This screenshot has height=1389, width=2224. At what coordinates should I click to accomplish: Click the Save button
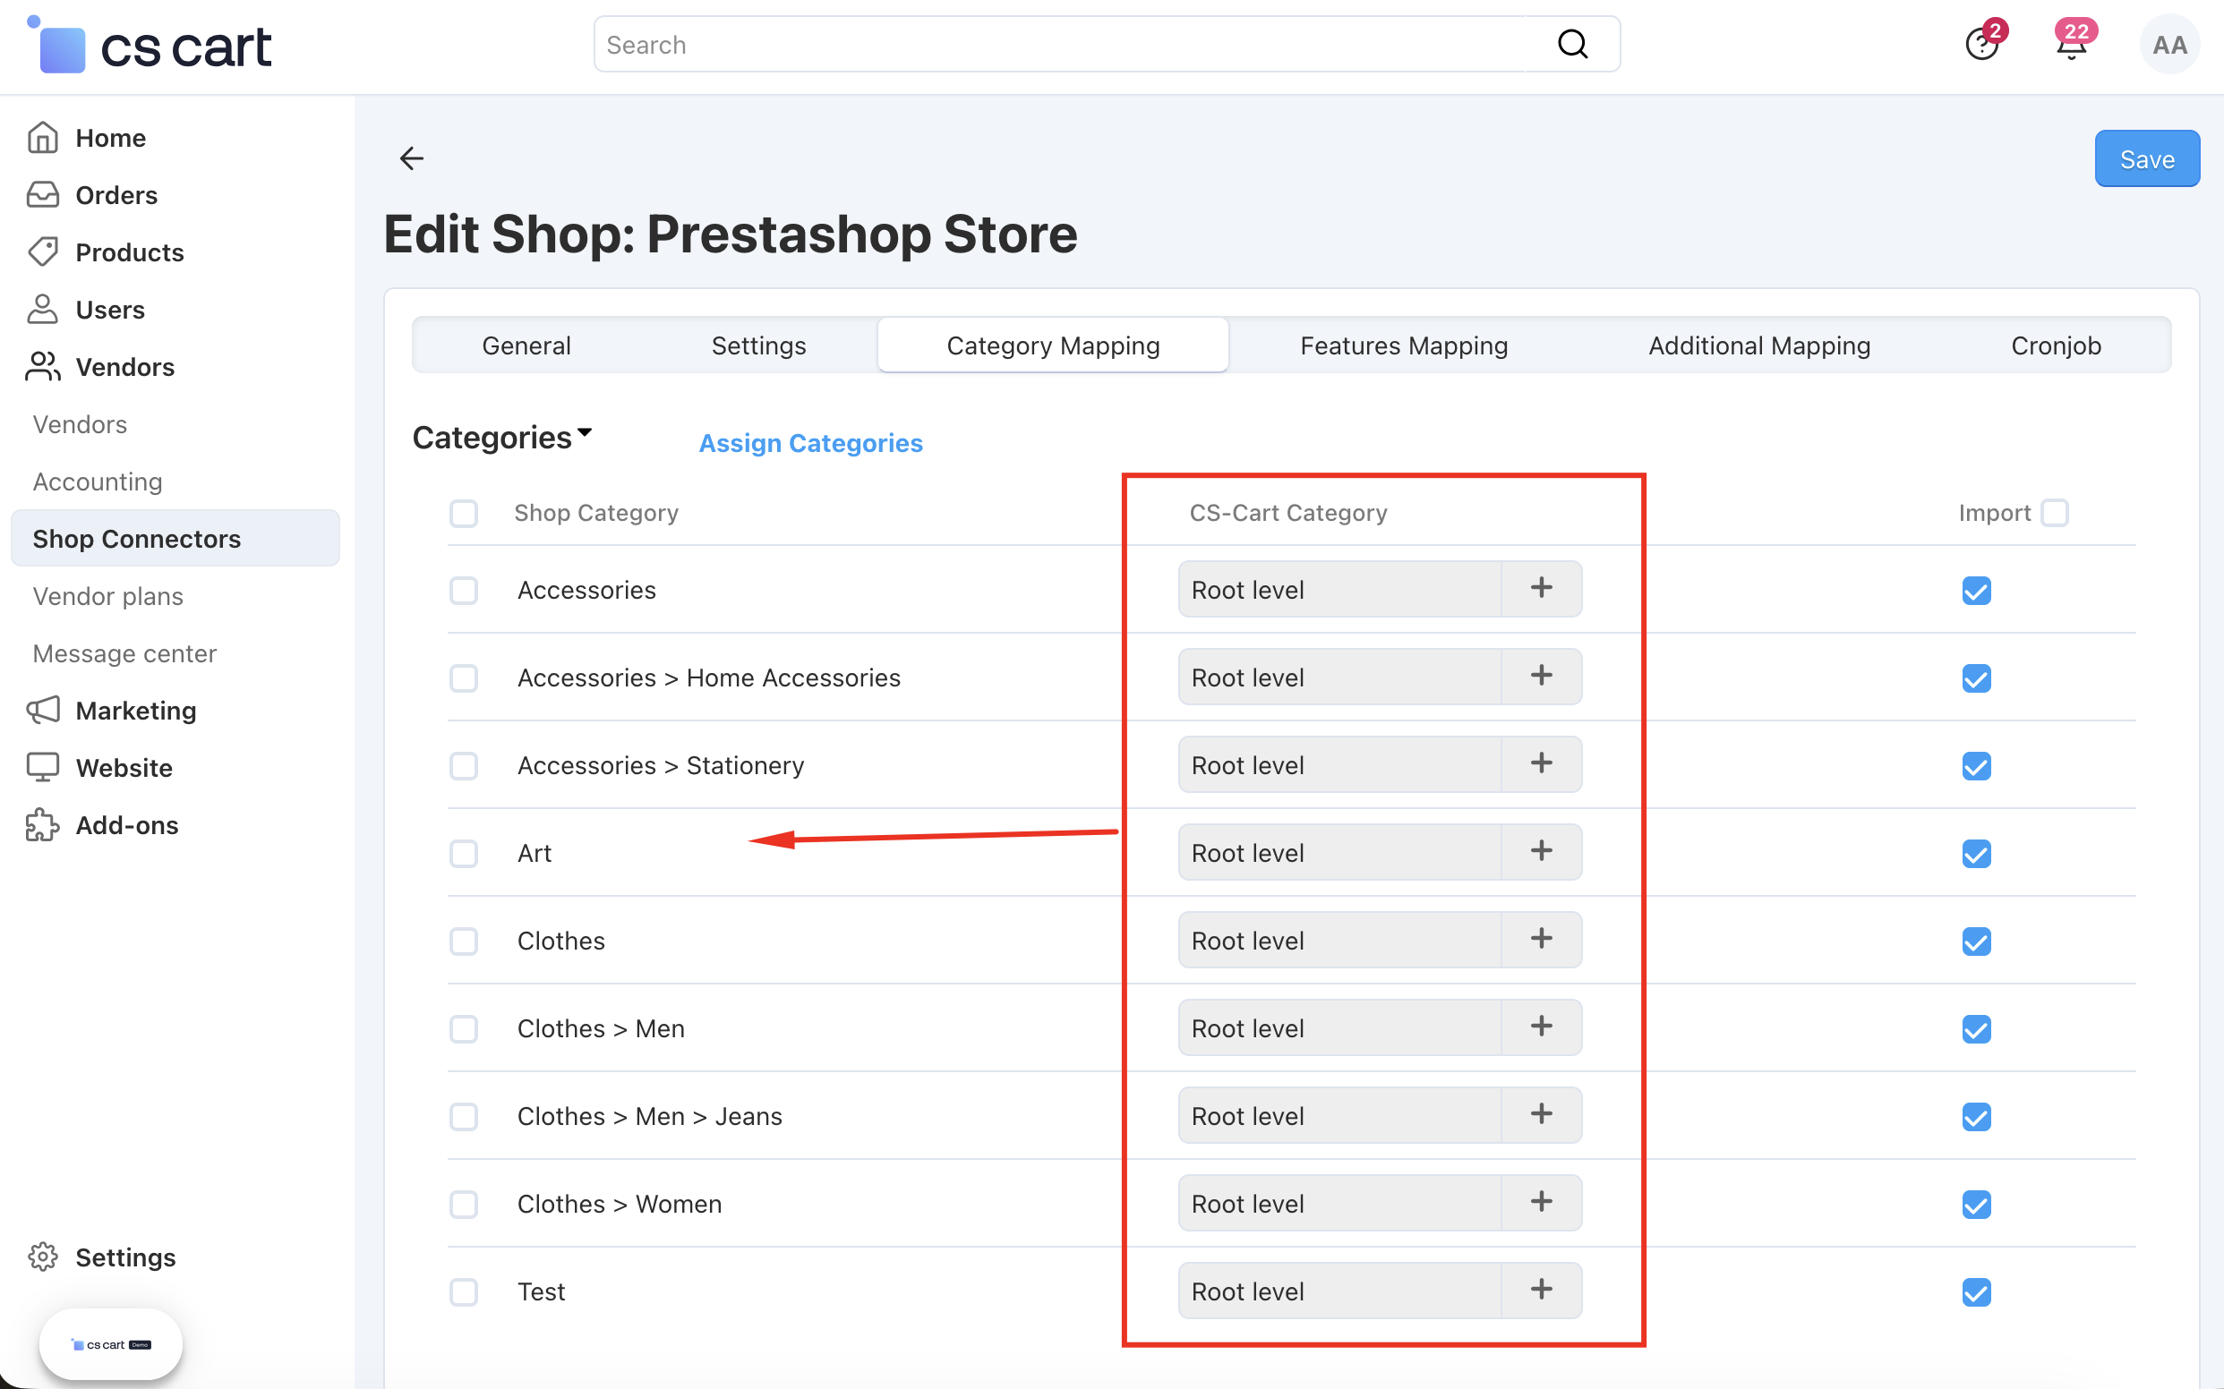click(2147, 159)
